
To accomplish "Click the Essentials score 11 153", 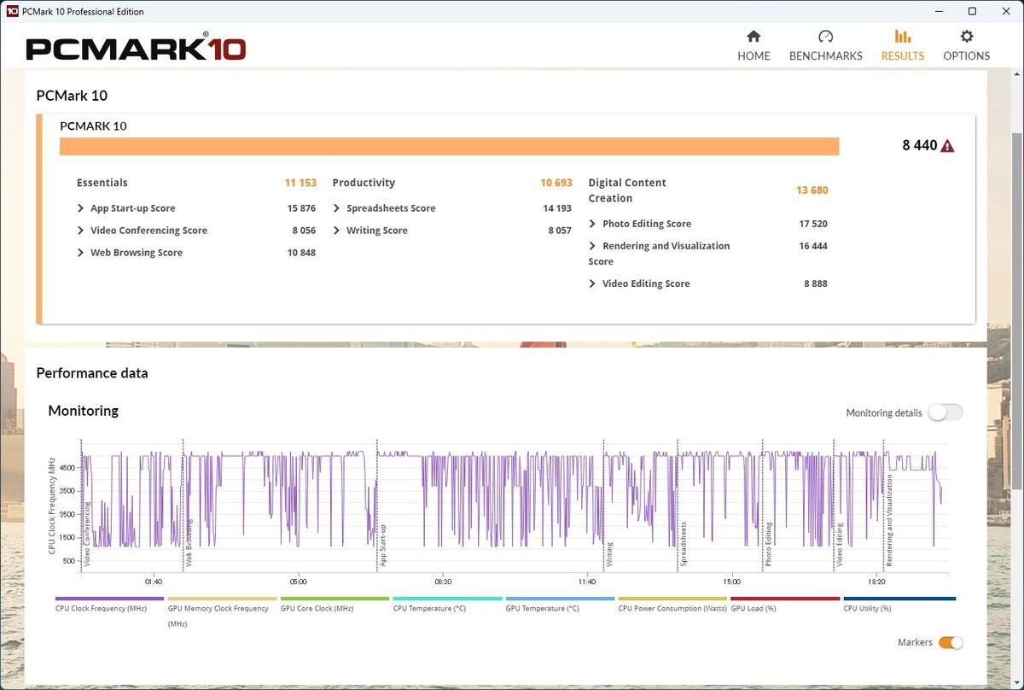I will tap(300, 183).
